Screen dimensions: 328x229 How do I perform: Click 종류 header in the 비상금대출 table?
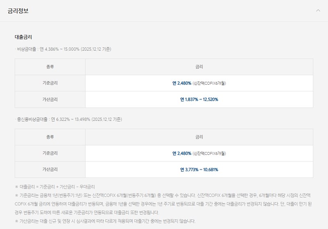(50, 67)
